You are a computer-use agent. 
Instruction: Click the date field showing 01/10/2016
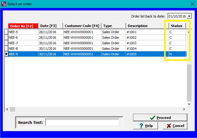tap(177, 16)
